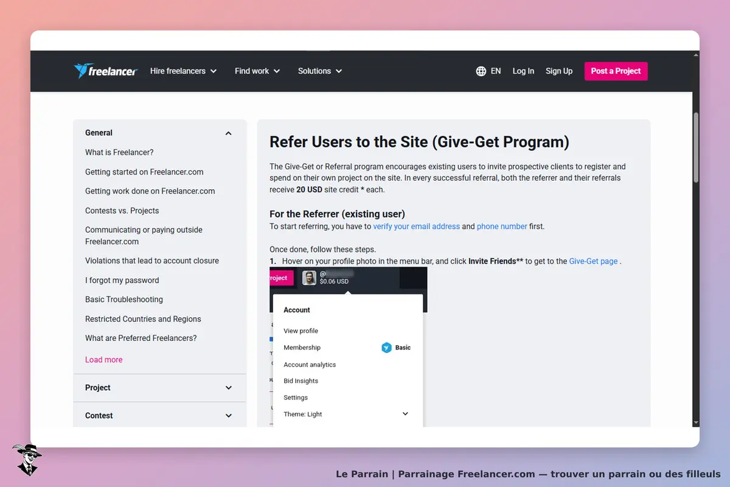Open the Hire freelancers dropdown
This screenshot has width=730, height=487.
pos(184,71)
